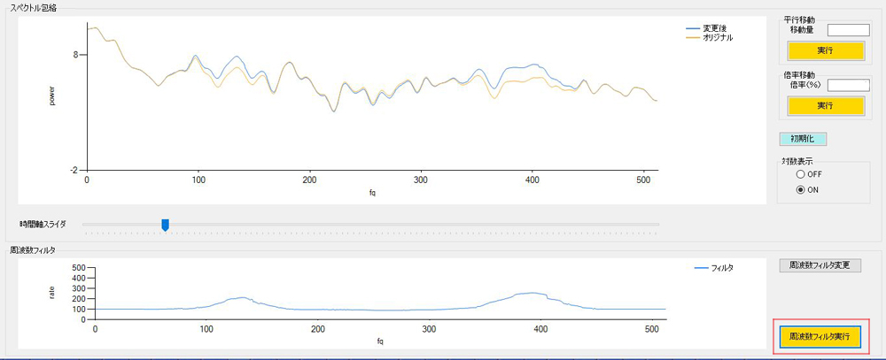Select the OFF radio for 対数表示
Viewport: 886px width, 360px height.
[x=801, y=174]
